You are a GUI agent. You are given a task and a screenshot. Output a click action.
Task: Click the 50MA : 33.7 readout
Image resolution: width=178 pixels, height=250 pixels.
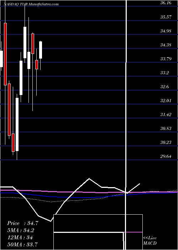tap(22, 244)
